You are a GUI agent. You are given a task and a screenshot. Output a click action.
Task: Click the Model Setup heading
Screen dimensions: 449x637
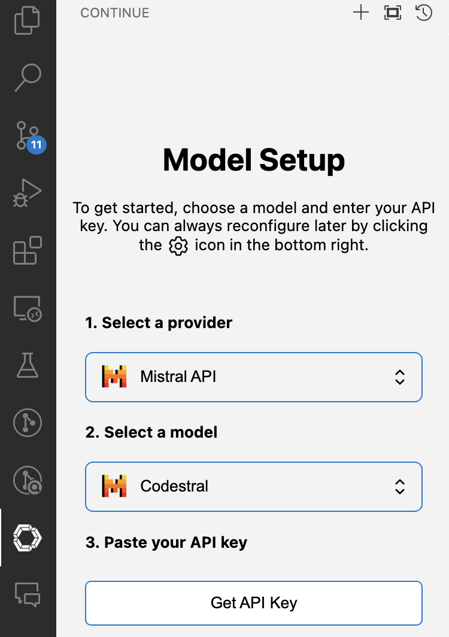tap(254, 160)
